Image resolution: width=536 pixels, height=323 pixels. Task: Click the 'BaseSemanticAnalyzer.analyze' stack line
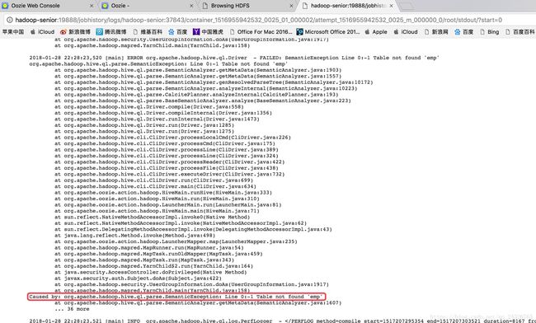pyautogui.click(x=203, y=101)
